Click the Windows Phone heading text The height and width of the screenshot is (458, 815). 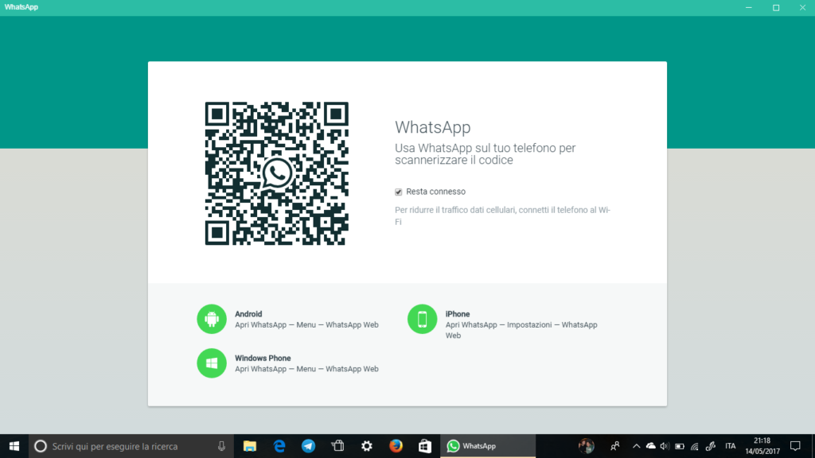tap(263, 359)
